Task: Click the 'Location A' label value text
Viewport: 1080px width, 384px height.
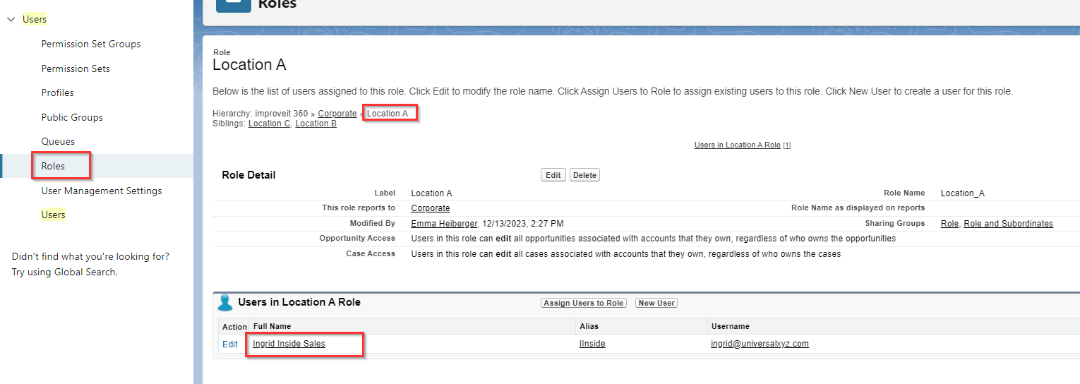Action: coord(432,193)
